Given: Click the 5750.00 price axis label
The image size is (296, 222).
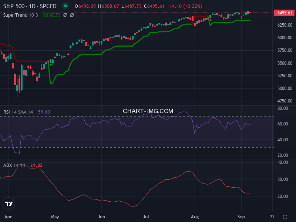Looking at the screenshot, I should click(x=285, y=50).
